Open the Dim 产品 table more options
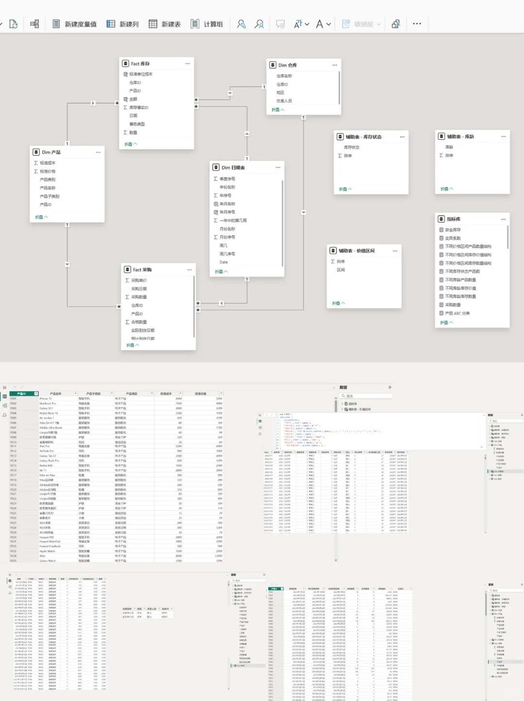Screen dimensions: 524x701 98,152
